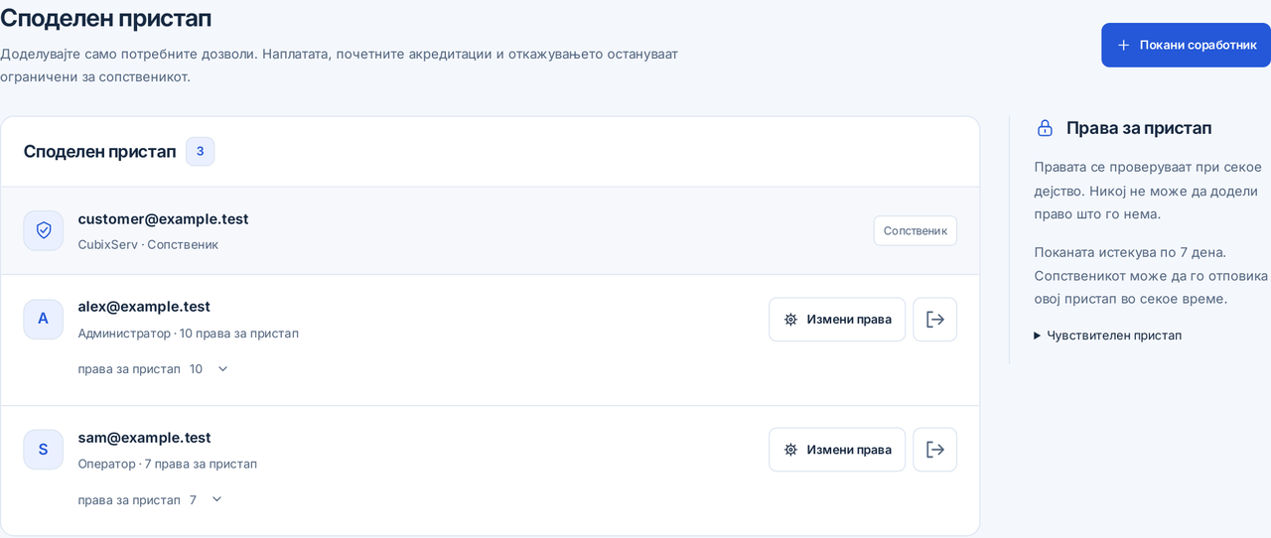The width and height of the screenshot is (1271, 538).
Task: Click the Покани соработник button
Action: pyautogui.click(x=1186, y=45)
